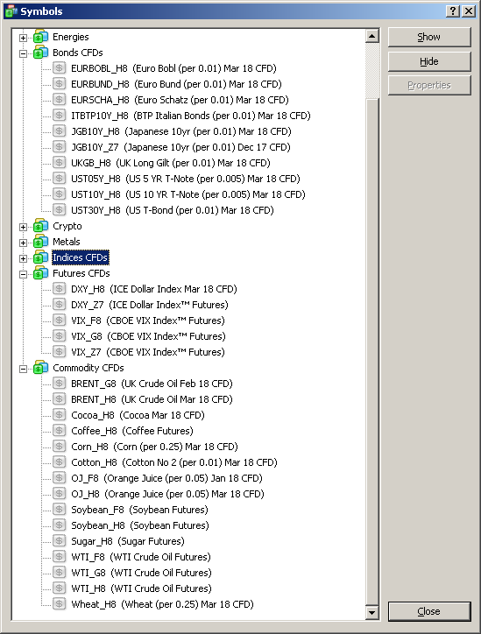481x634 pixels.
Task: Click the Hide button
Action: tap(429, 61)
